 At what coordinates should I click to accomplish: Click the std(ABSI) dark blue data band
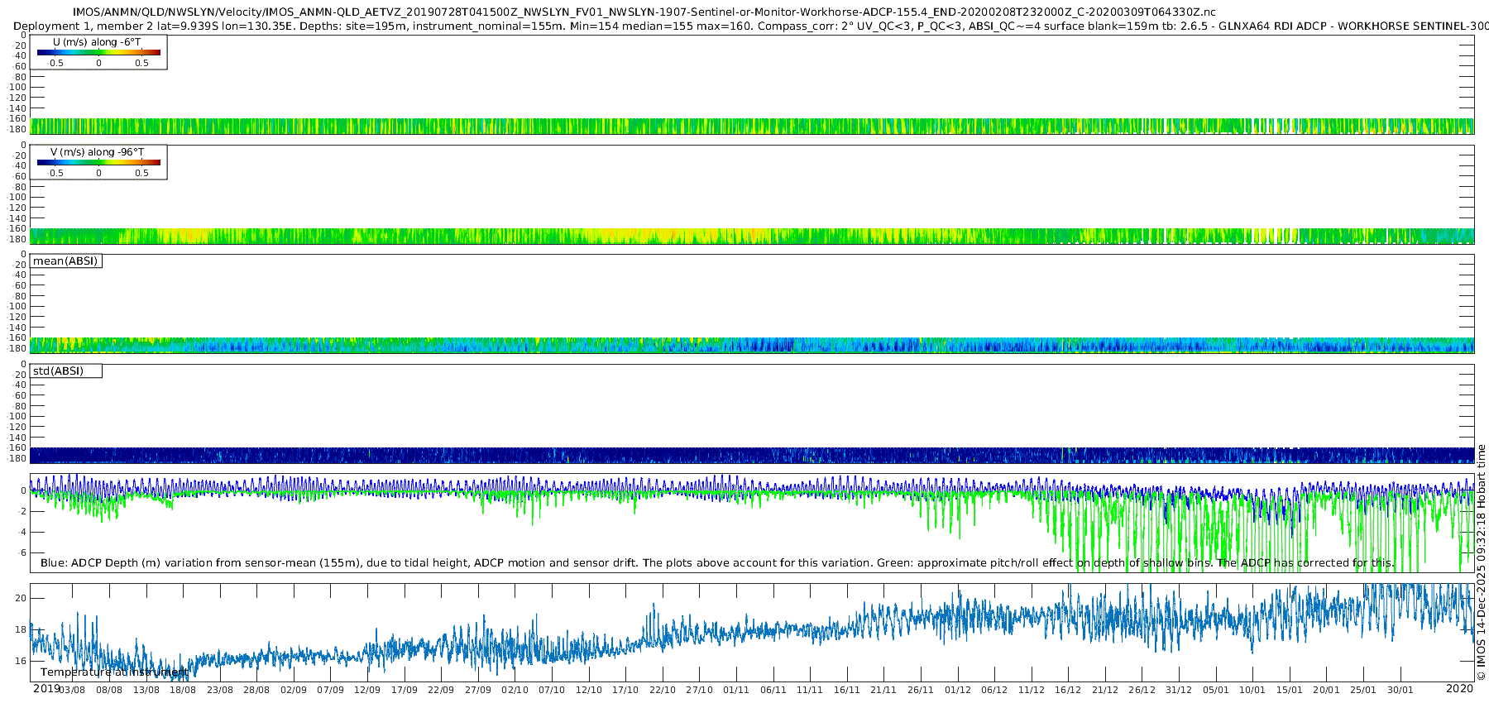point(744,455)
